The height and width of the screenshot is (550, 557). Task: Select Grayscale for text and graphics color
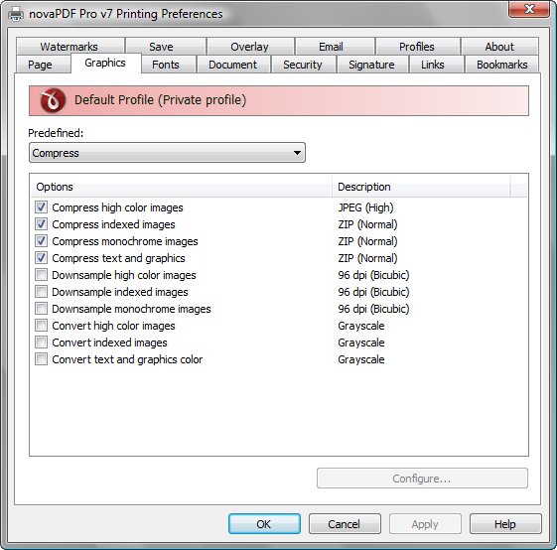pos(361,359)
